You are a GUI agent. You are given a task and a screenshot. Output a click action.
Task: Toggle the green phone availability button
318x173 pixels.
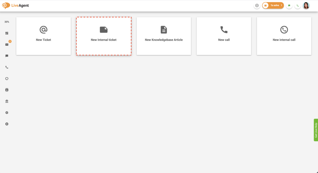point(298,6)
